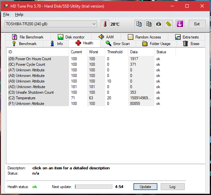211x195 pixels.
Task: Click the data value 371
Action: click(x=133, y=64)
